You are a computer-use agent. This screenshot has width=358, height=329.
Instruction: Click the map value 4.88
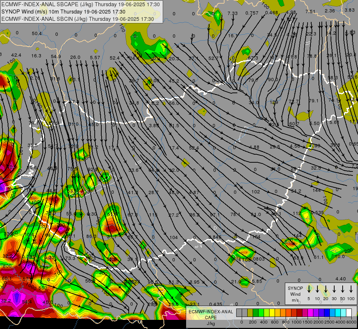click(254, 147)
